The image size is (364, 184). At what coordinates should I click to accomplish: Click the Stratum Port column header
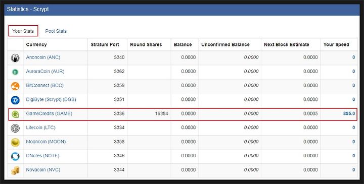click(105, 44)
